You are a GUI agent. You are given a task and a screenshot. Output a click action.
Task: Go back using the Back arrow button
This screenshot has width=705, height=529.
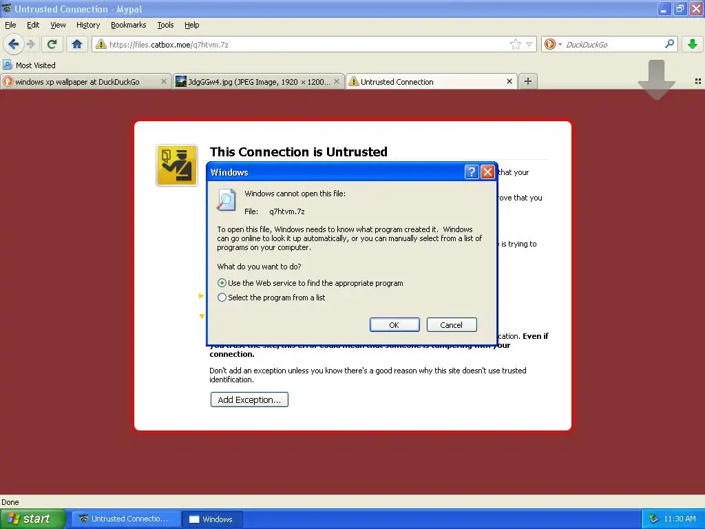(13, 44)
